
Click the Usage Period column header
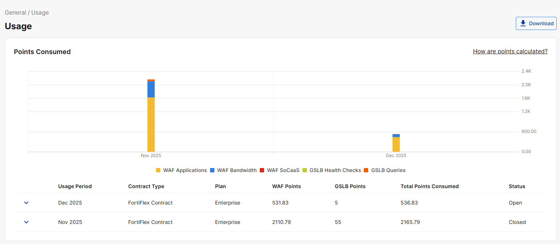click(75, 186)
